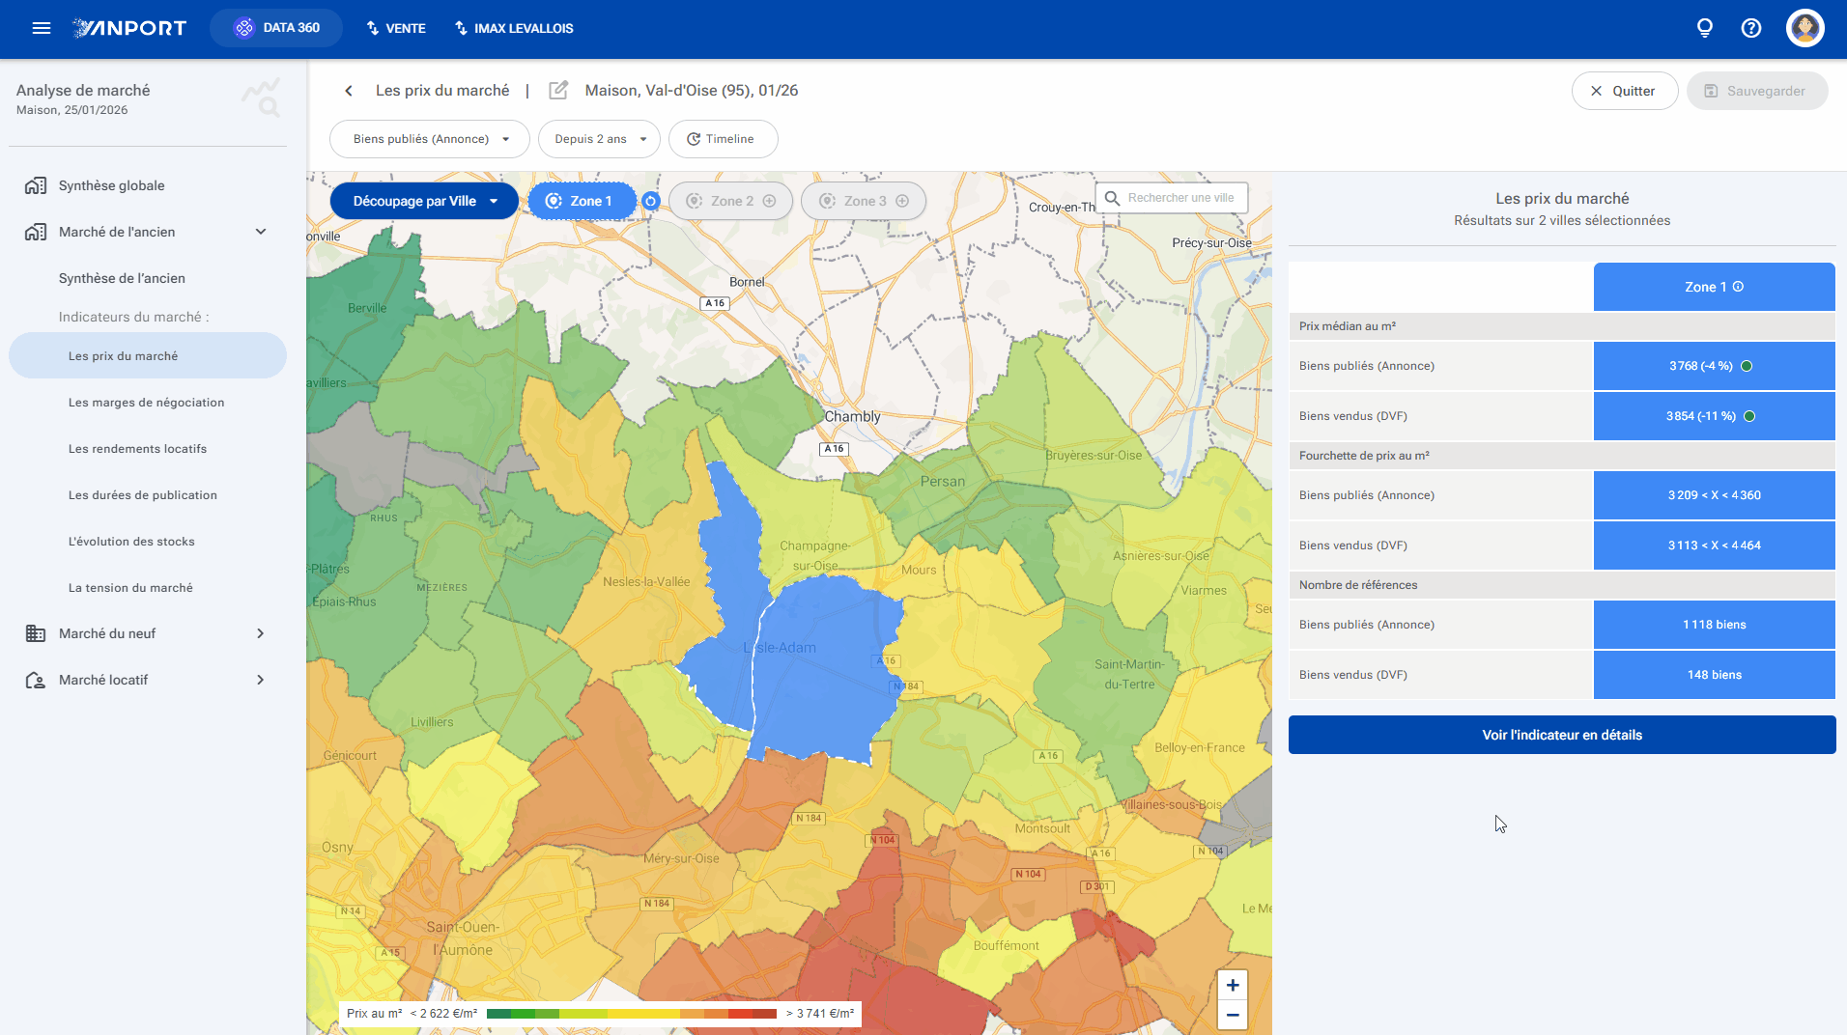This screenshot has height=1035, width=1847.
Task: Open the lightbulb ideas icon
Action: tap(1705, 28)
